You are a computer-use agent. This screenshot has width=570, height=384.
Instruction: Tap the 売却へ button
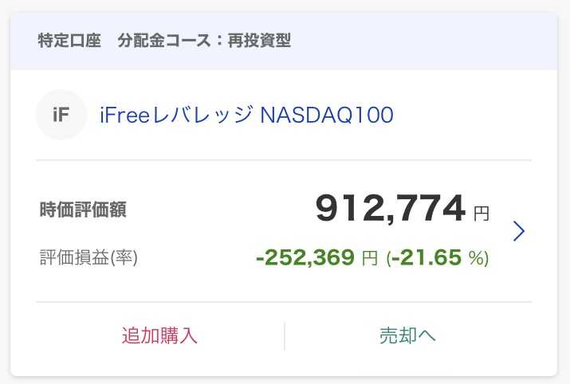[x=407, y=335]
